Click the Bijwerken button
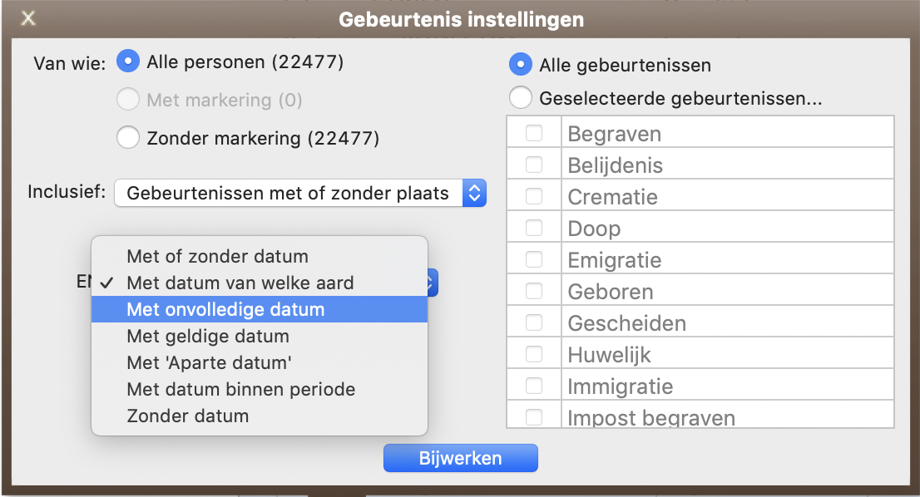This screenshot has width=920, height=497. (460, 458)
